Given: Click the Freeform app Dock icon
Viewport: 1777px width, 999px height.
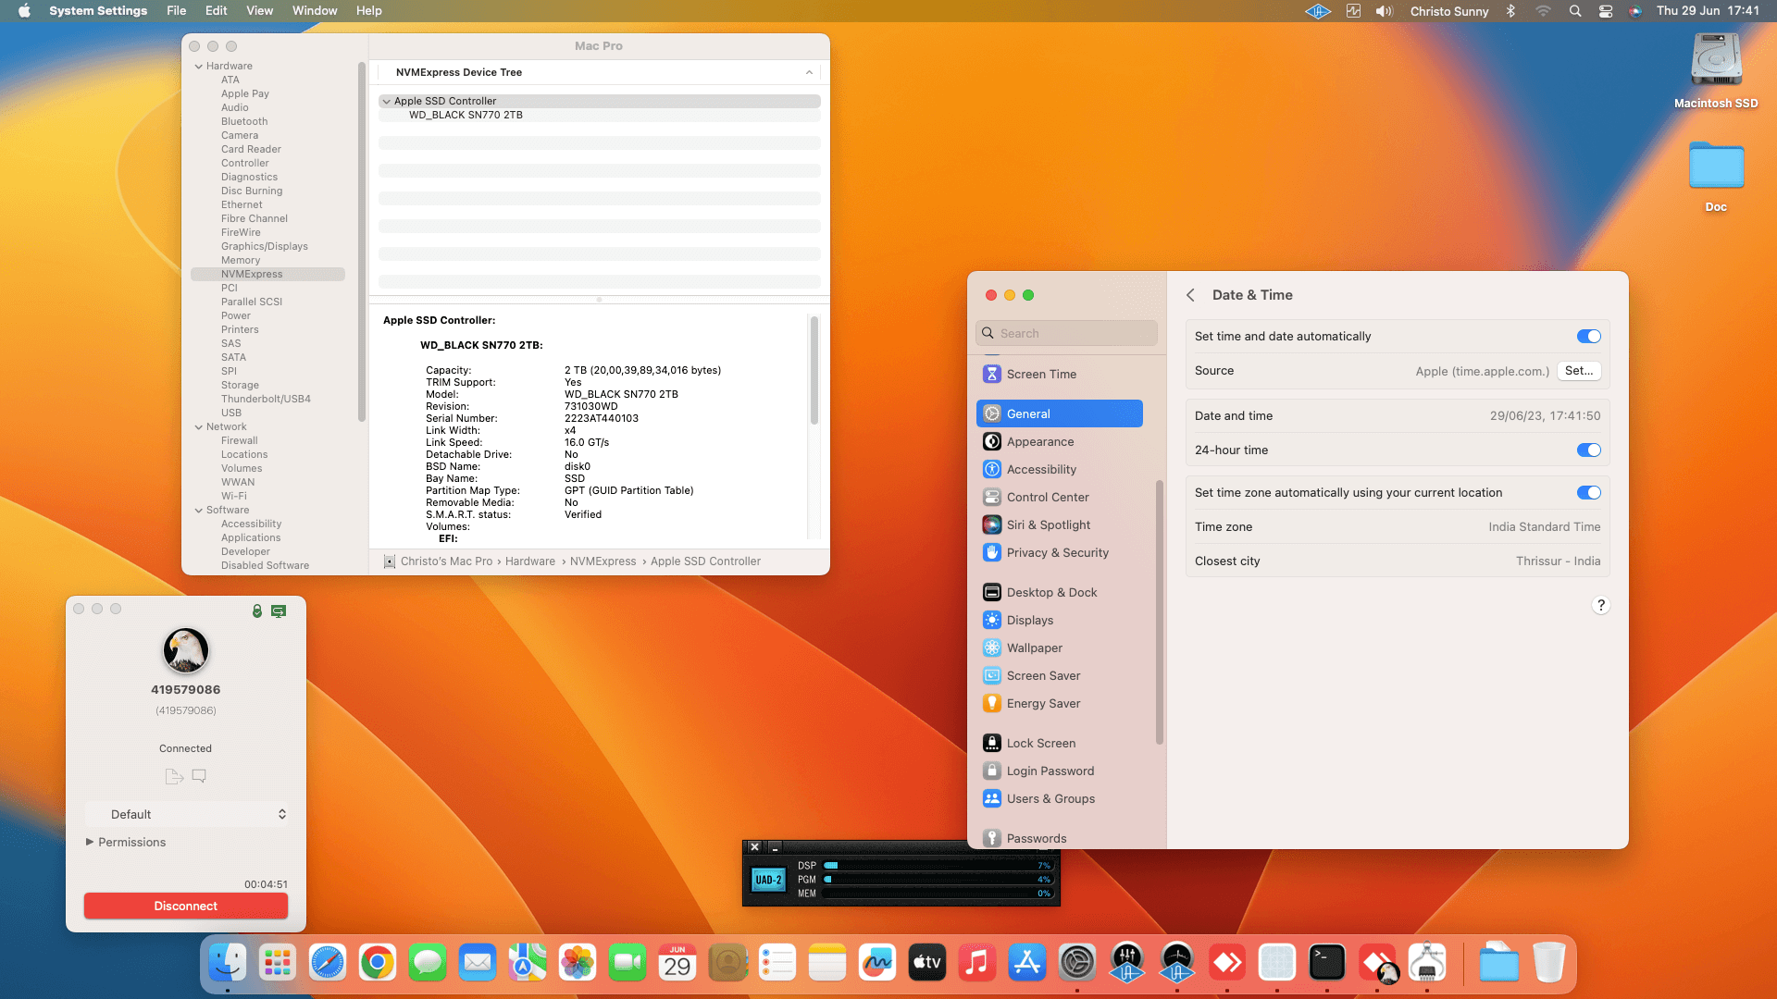Looking at the screenshot, I should pyautogui.click(x=876, y=963).
